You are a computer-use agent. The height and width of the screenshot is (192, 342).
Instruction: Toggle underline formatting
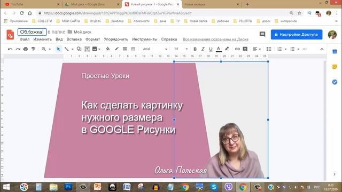point(211,49)
